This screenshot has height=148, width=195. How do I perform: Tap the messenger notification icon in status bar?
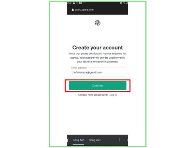pyautogui.click(x=77, y=3)
